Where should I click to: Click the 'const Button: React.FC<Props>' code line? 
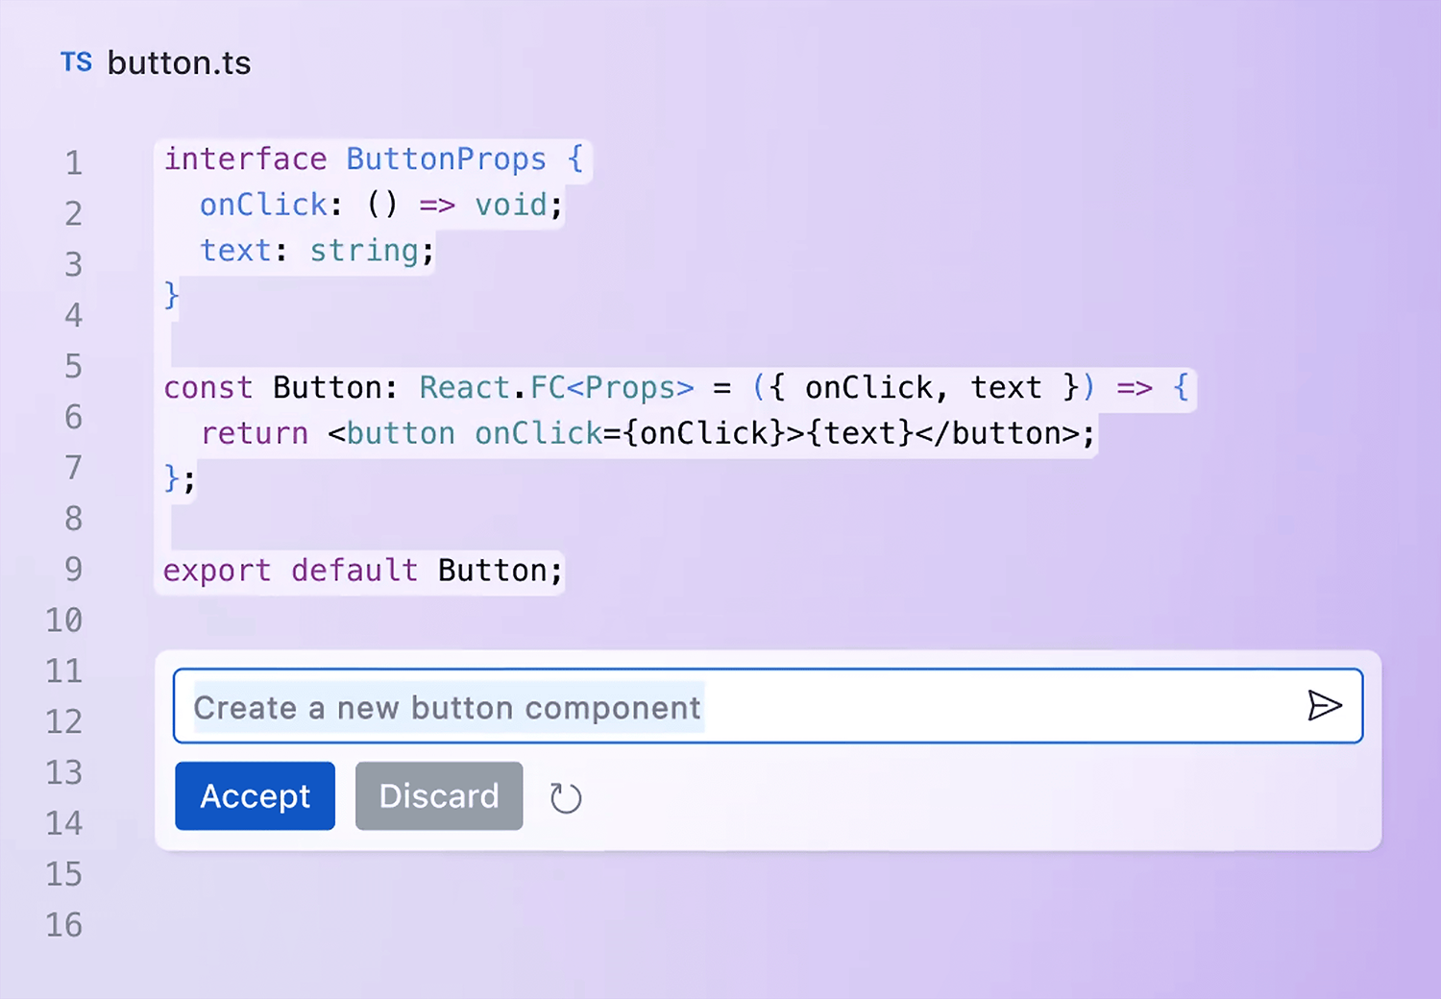click(x=676, y=388)
